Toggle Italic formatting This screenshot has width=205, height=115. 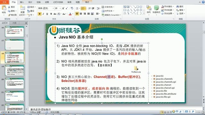coord(44,14)
